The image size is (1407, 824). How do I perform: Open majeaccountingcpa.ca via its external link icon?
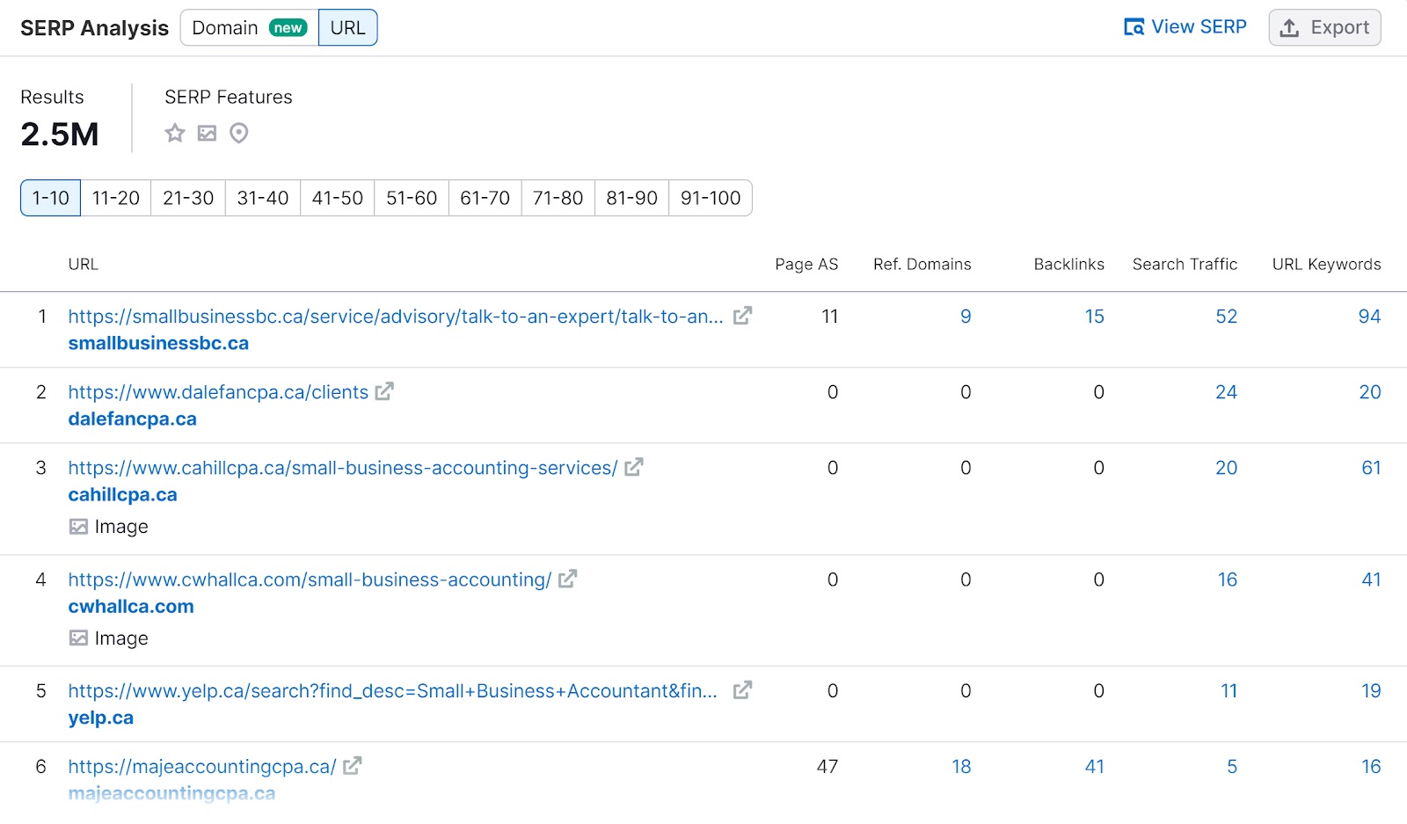coord(352,766)
